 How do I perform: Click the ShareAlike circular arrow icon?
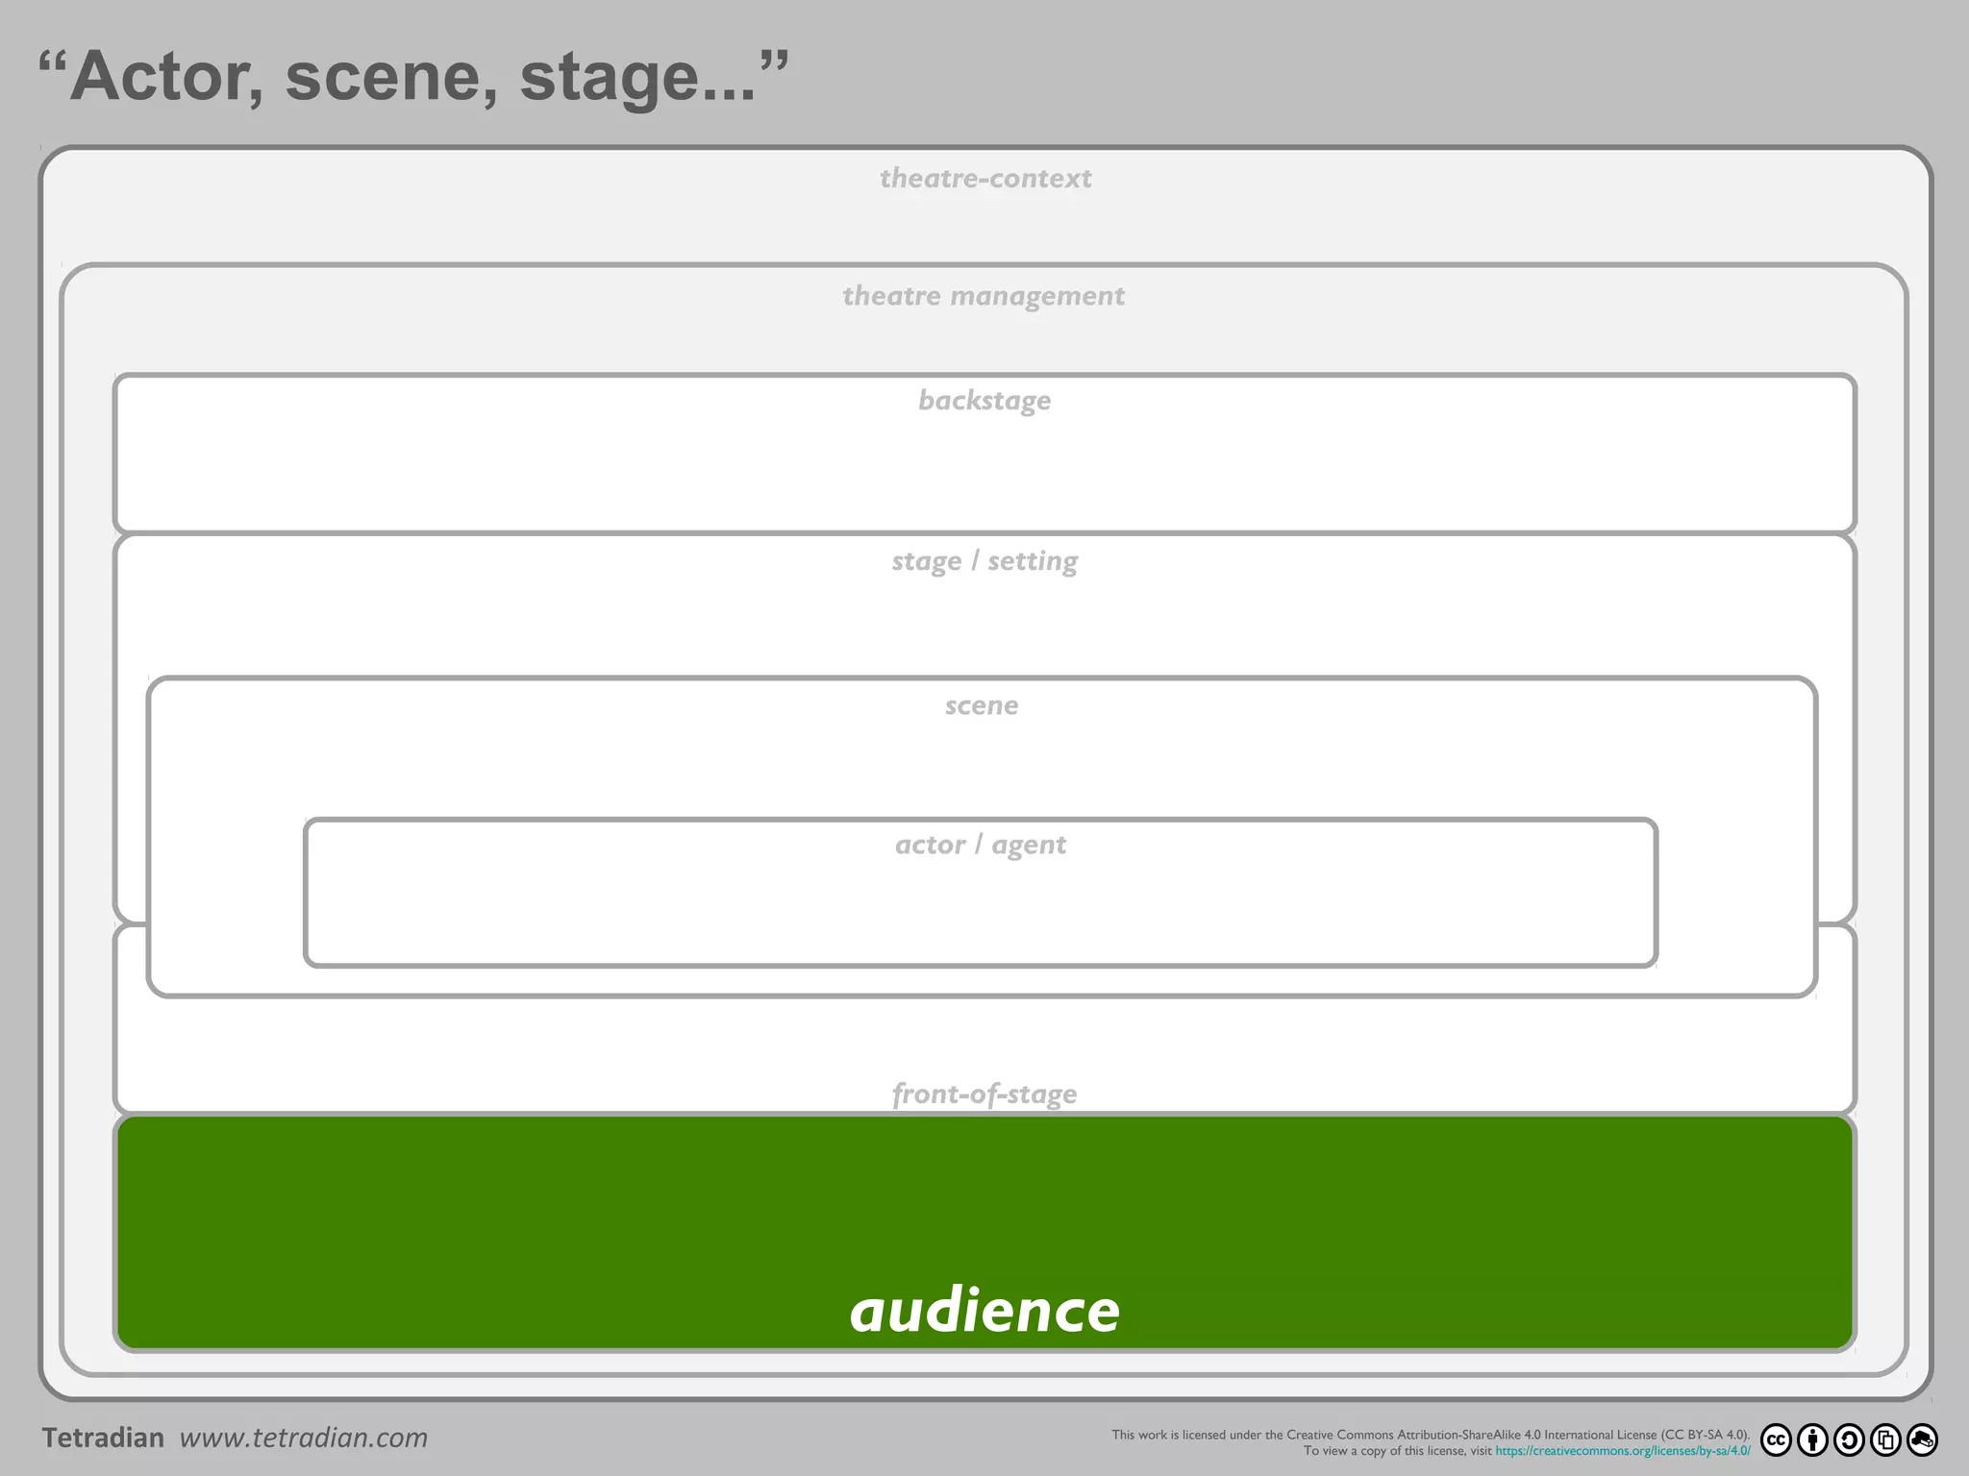click(1849, 1439)
